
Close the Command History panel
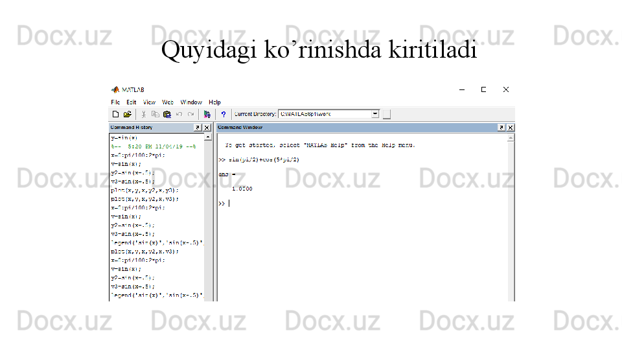207,128
